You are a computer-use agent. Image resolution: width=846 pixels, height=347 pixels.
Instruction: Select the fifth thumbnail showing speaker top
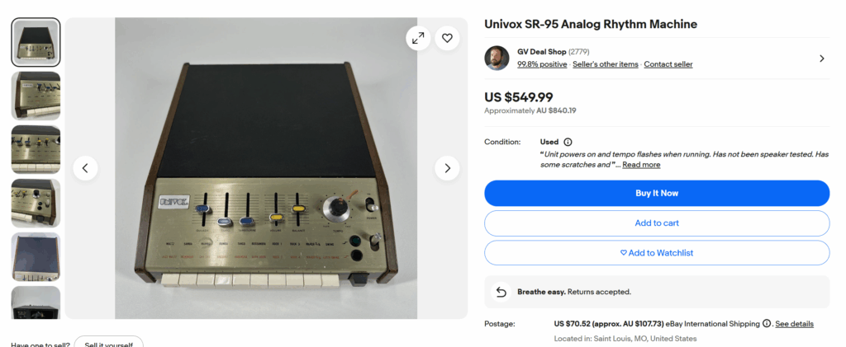click(x=36, y=256)
